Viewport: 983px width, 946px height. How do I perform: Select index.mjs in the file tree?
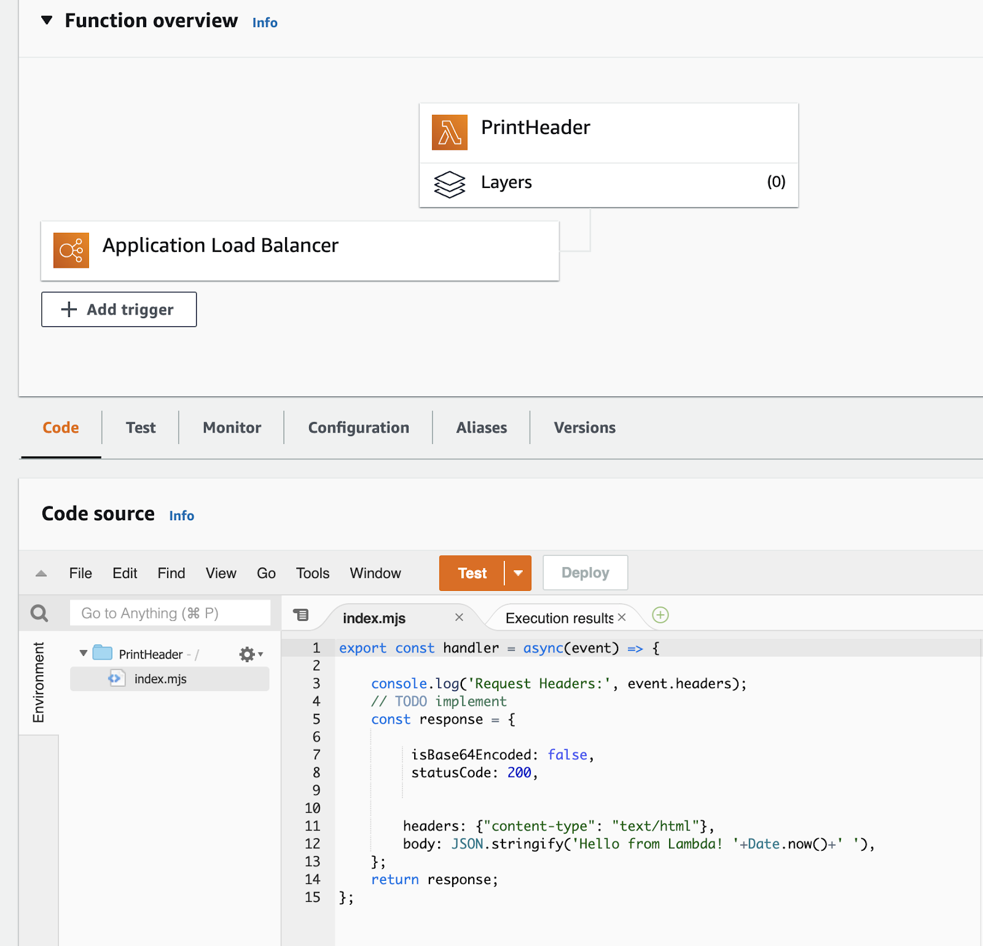click(x=160, y=679)
